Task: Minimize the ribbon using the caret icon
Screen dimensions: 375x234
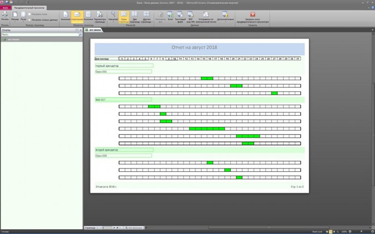Action: [369, 8]
